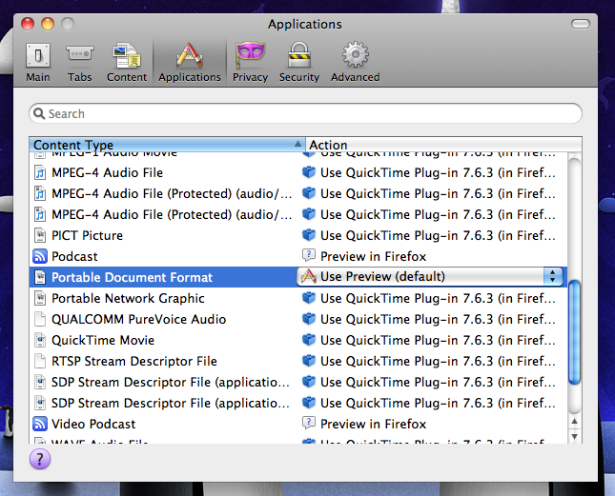Screen dimensions: 615x496
Task: Open the Advanced gear pane
Action: click(355, 63)
